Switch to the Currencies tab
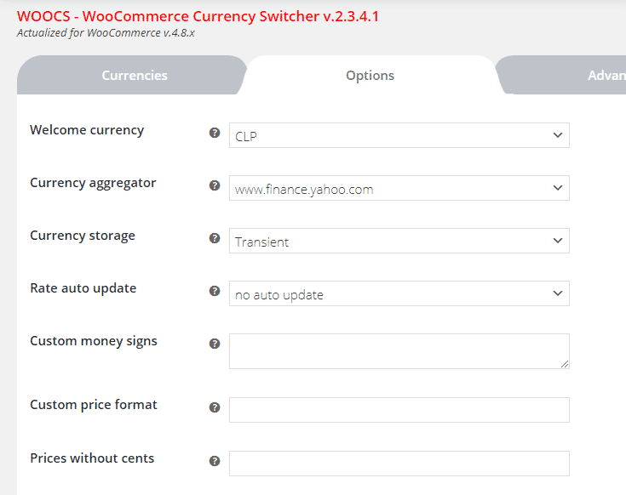Screen dimensions: 626x495 point(135,76)
